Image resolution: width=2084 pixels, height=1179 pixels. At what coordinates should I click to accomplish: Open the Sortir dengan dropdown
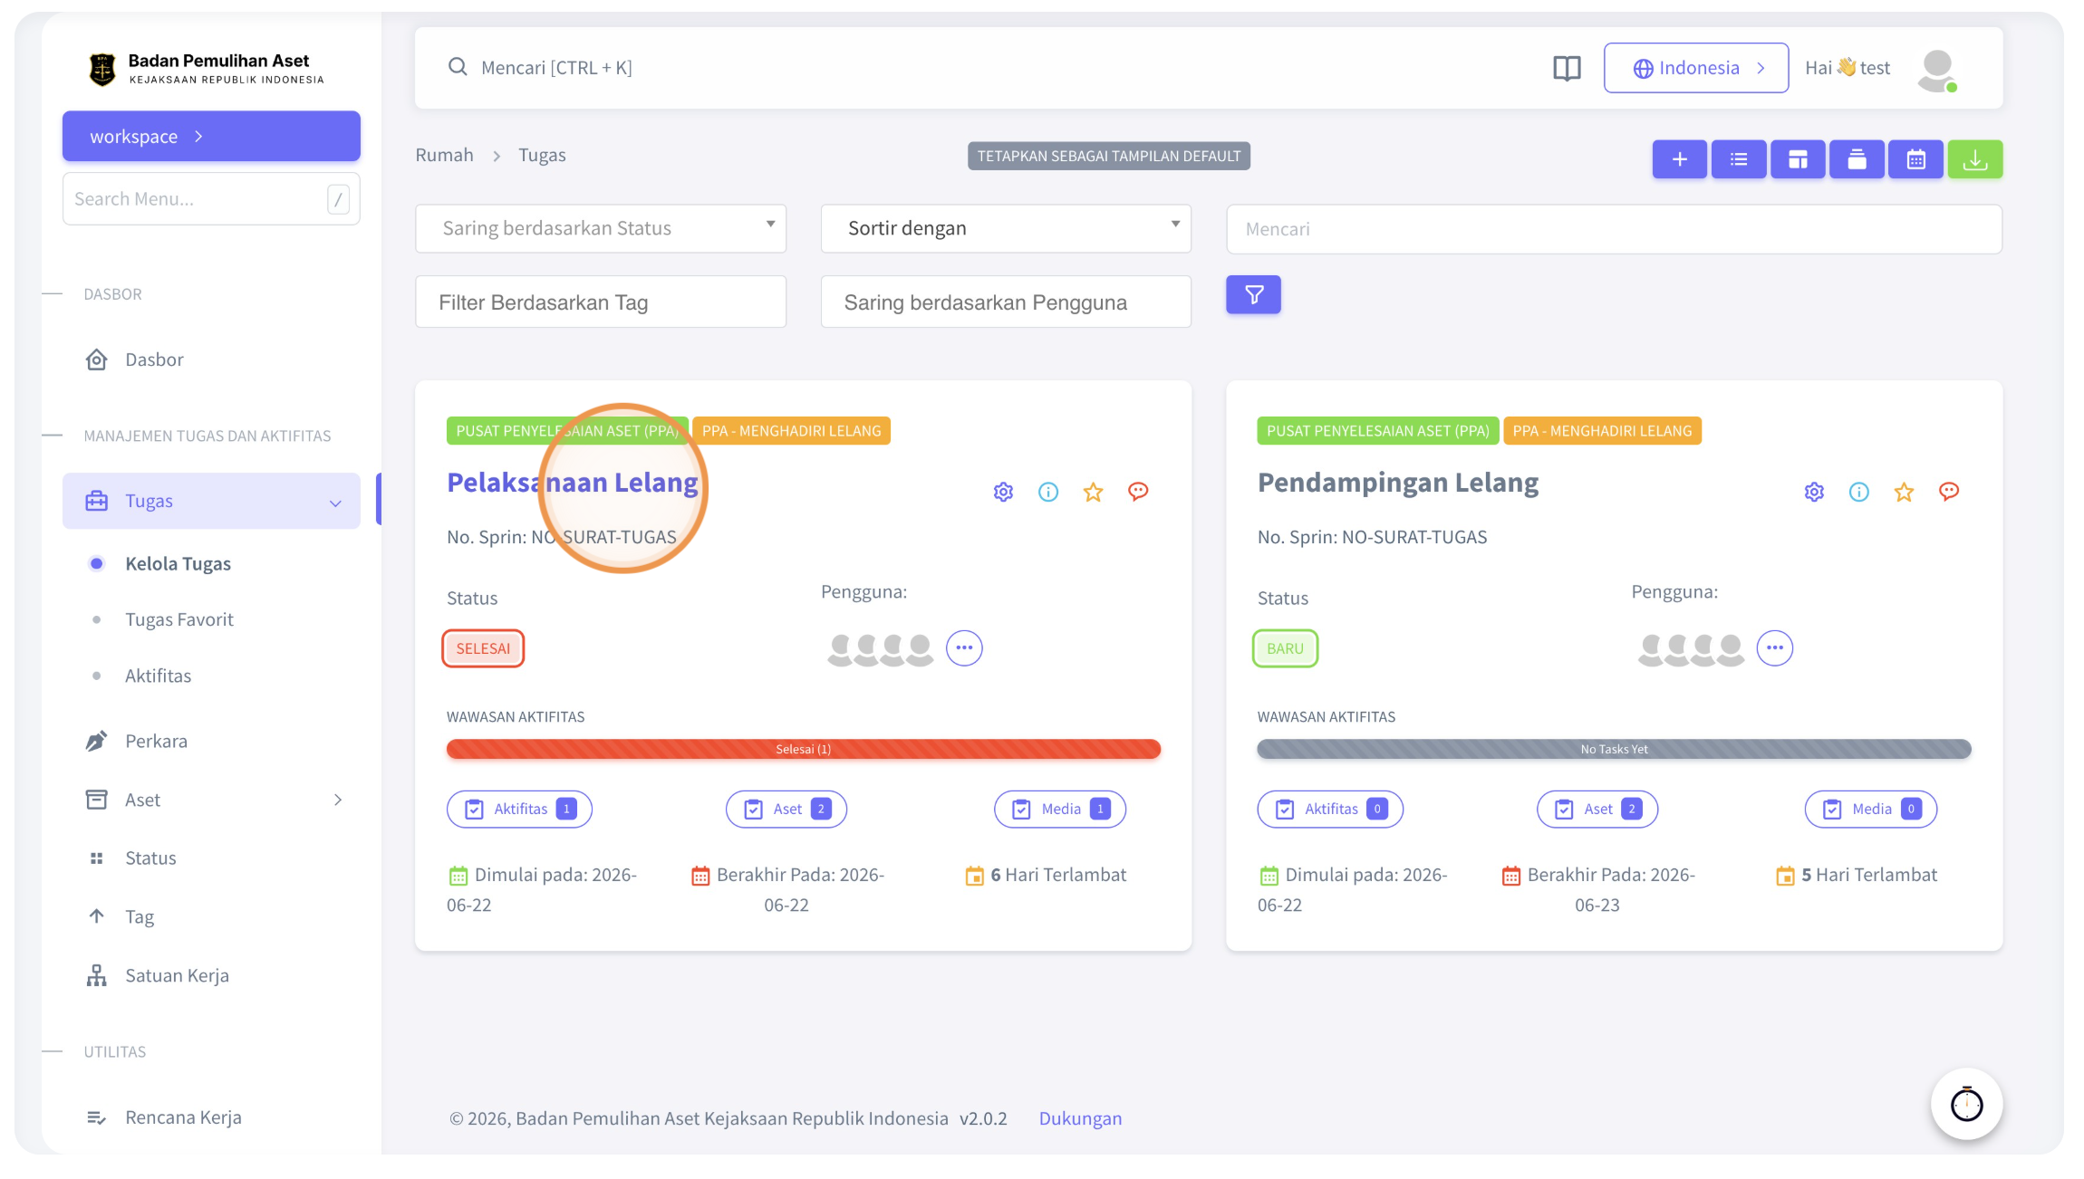(1006, 228)
